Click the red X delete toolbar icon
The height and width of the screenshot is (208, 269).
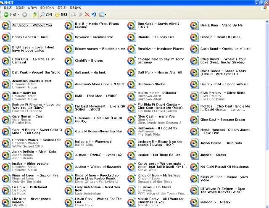point(87,15)
